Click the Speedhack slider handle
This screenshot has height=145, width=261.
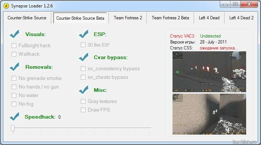[x=13, y=128]
